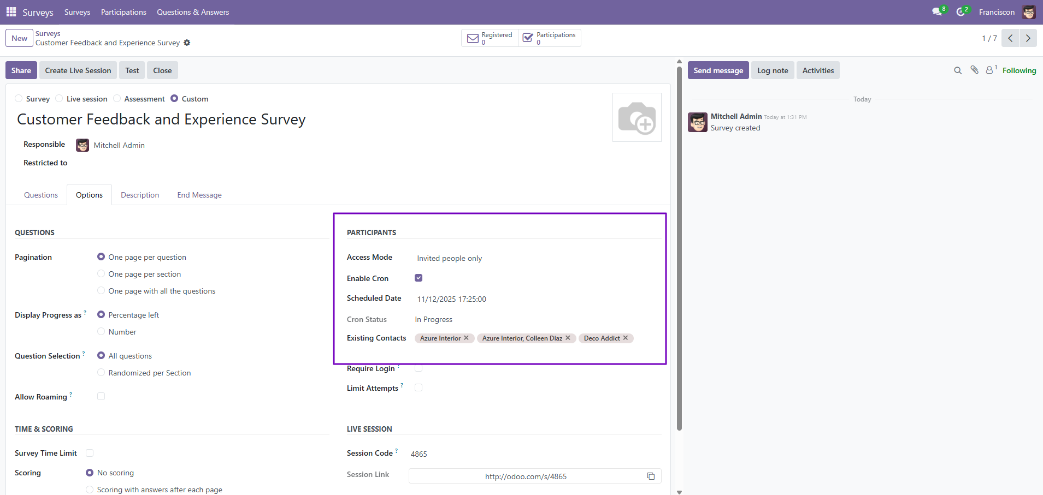The image size is (1043, 495).
Task: Attach files with paperclip icon
Action: point(974,70)
